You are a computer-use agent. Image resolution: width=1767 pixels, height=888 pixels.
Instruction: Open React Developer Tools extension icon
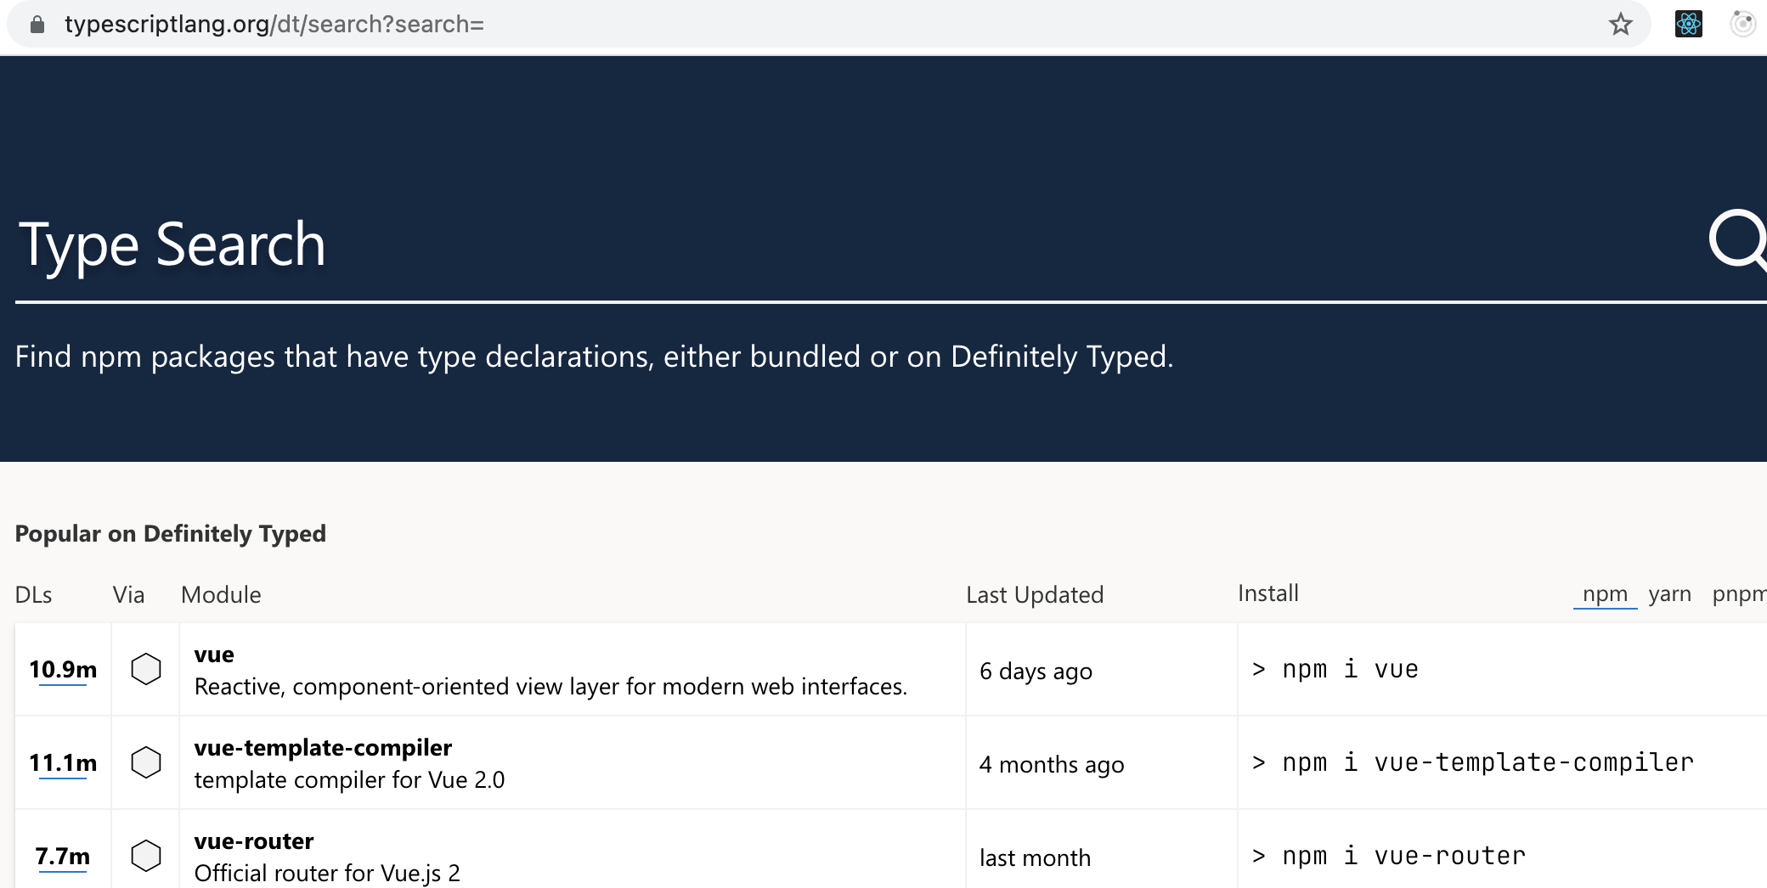(x=1688, y=25)
